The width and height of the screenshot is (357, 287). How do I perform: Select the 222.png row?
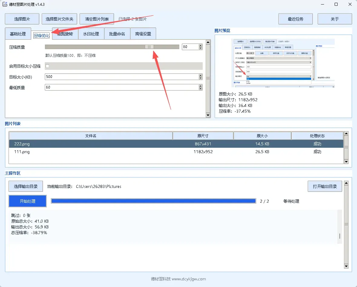[176, 144]
